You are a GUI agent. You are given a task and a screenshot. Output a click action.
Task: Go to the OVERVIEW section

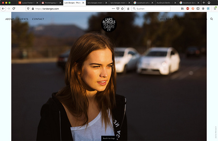tap(167, 19)
